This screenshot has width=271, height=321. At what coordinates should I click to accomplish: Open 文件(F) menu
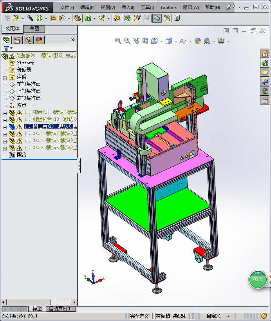tap(67, 7)
